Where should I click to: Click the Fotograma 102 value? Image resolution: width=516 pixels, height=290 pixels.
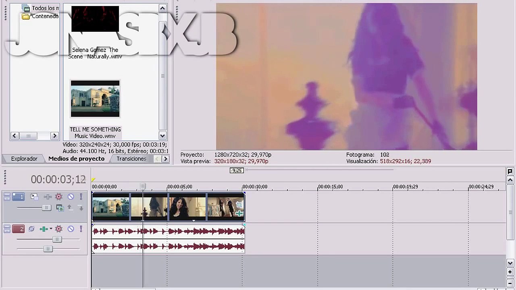point(385,155)
